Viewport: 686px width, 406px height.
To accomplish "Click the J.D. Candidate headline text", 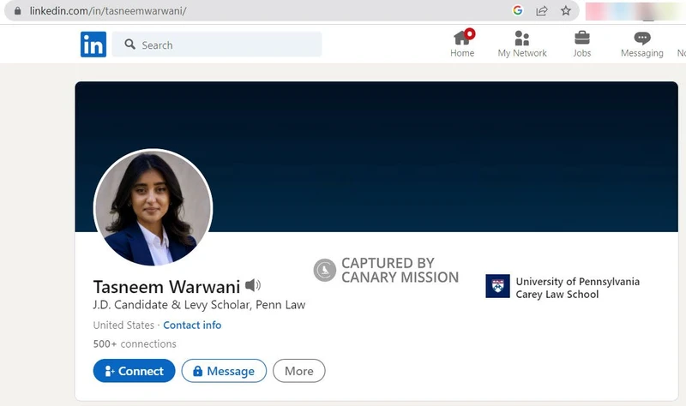I will (199, 305).
